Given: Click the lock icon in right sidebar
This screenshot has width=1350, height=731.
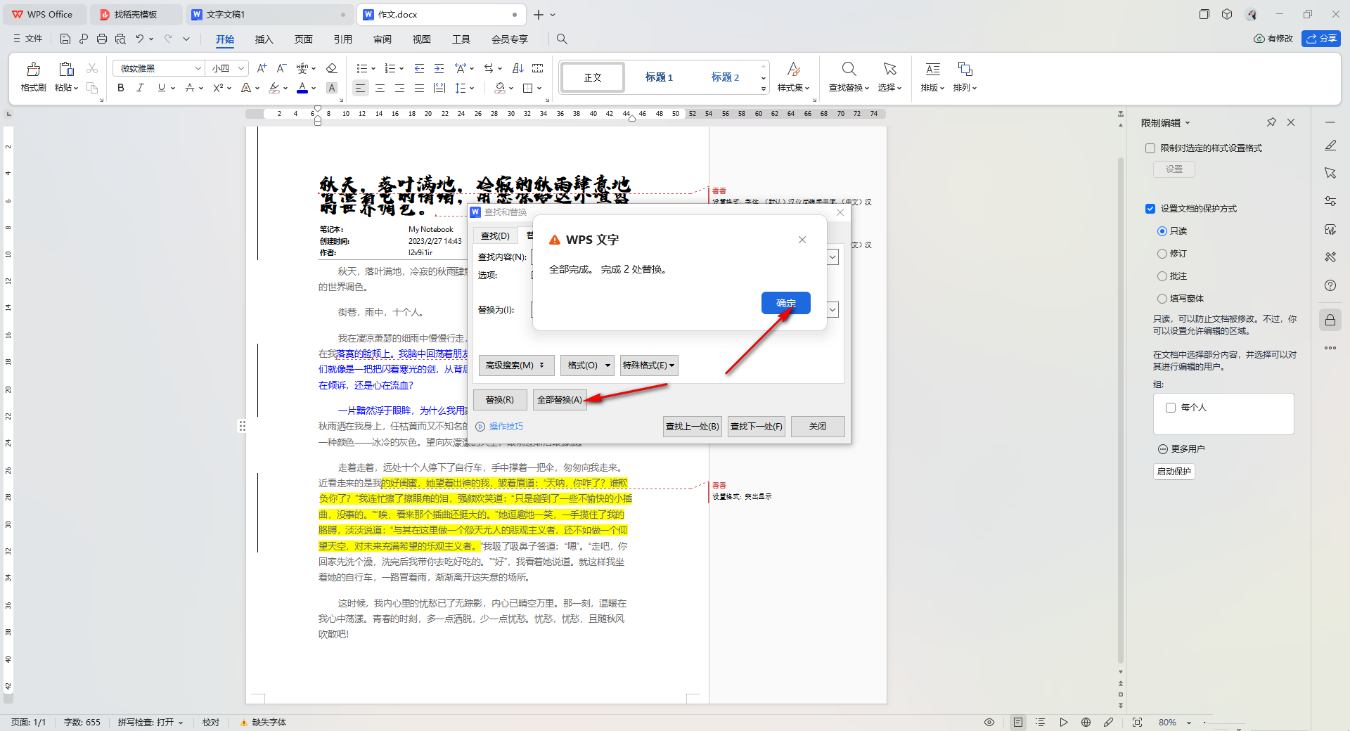Looking at the screenshot, I should 1330,321.
